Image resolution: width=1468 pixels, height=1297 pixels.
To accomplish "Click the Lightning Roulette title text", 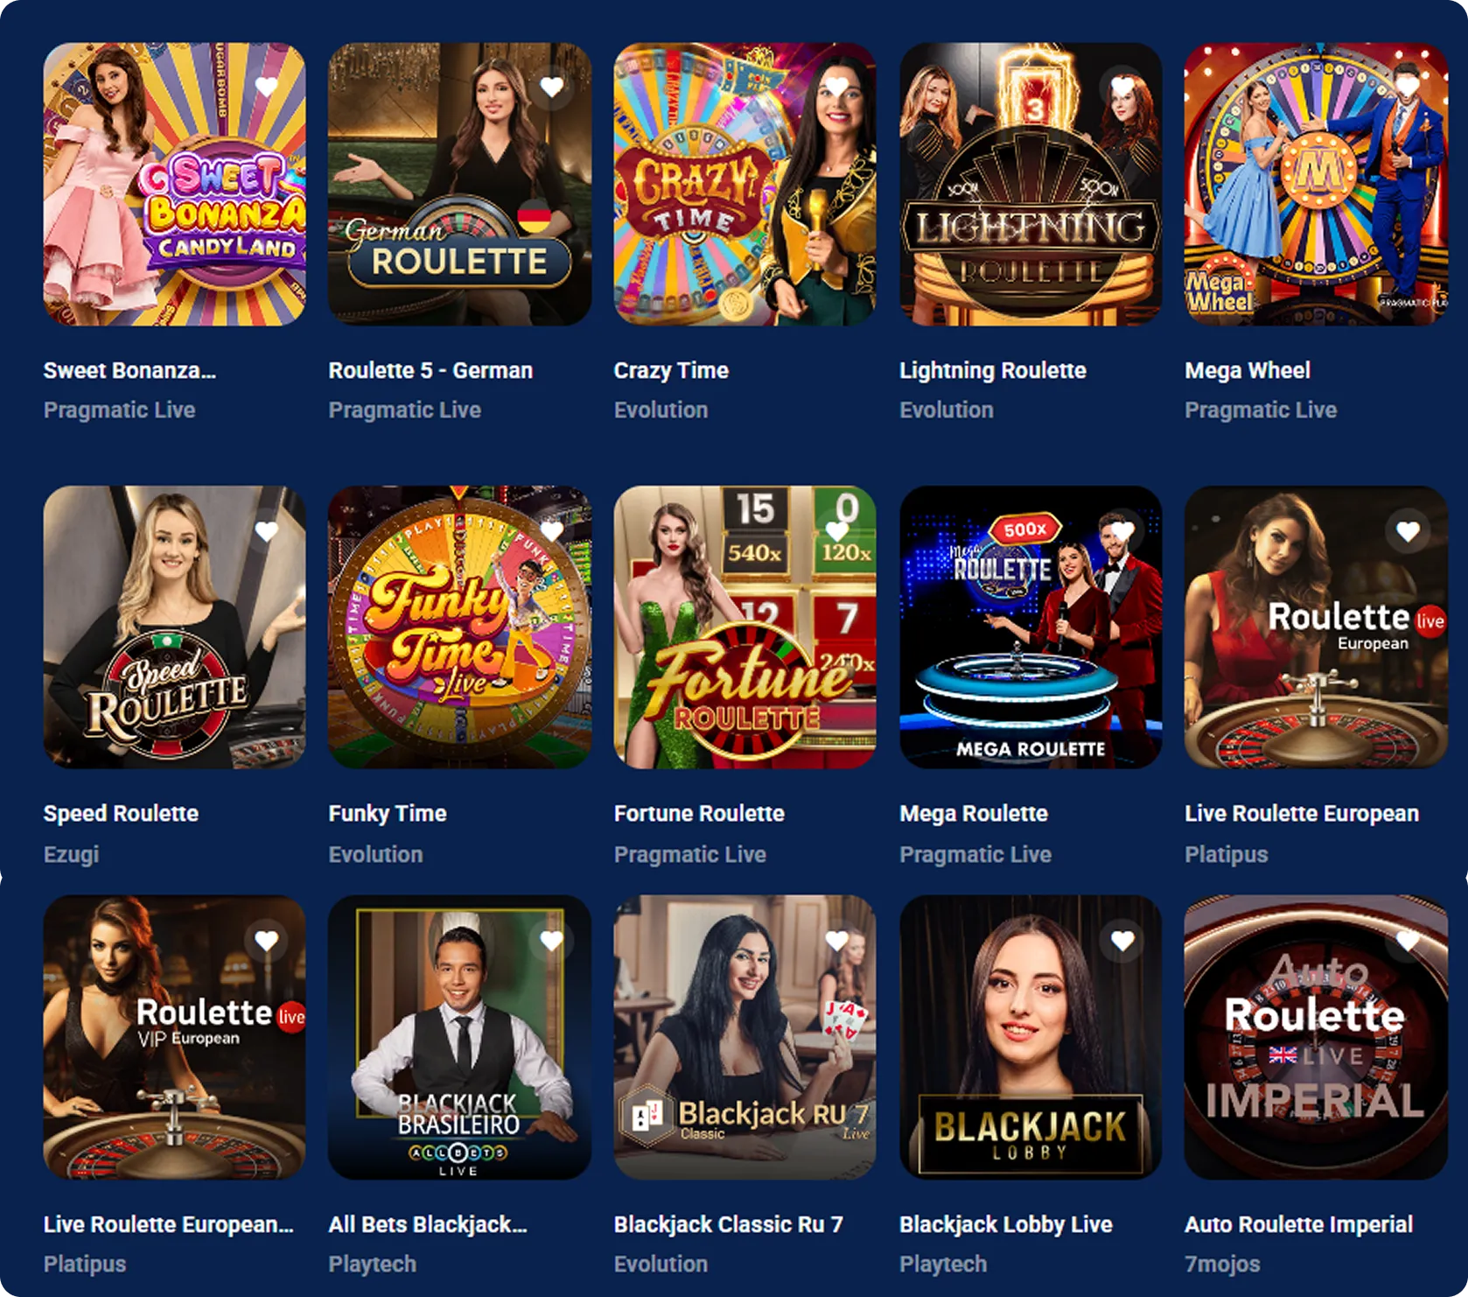I will coord(993,370).
